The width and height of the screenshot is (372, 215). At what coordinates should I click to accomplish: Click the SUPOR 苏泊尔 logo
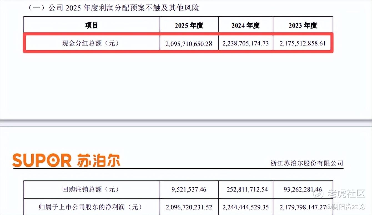click(66, 161)
